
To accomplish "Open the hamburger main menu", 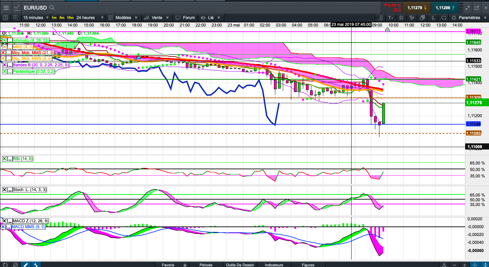I will 6,7.
